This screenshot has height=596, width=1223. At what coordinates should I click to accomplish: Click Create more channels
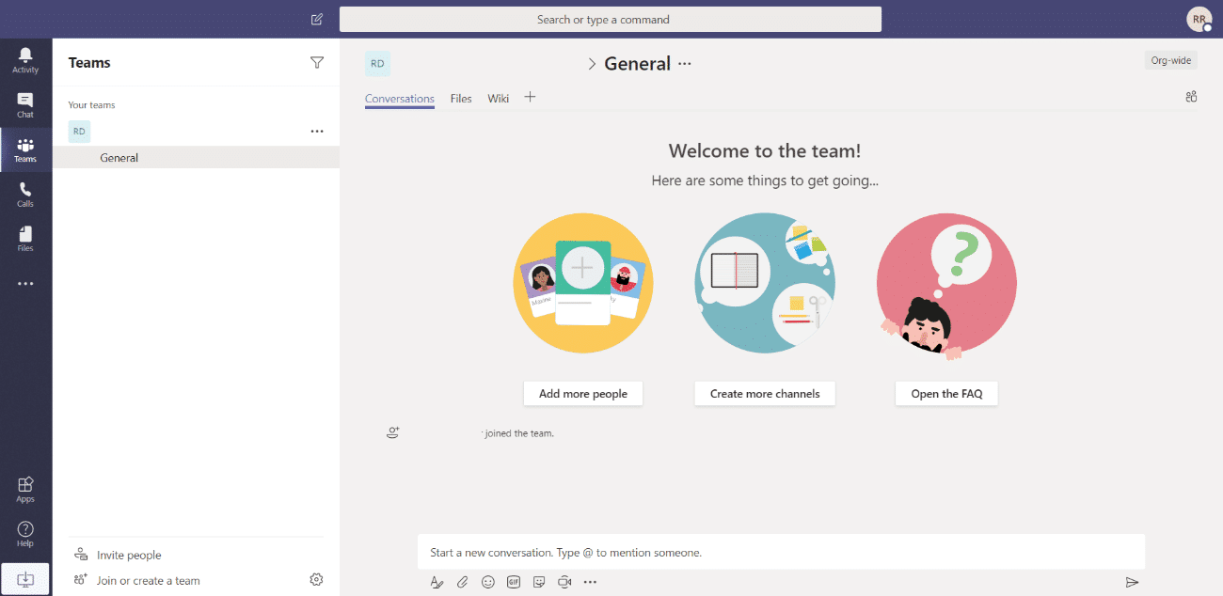pyautogui.click(x=764, y=393)
